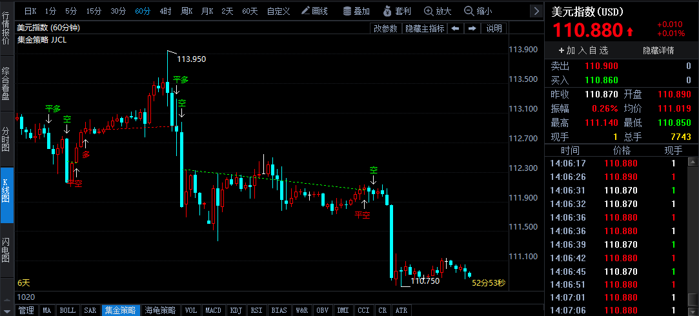Expand more toolbar options arrow
The width and height of the screenshot is (699, 316).
tap(536, 11)
